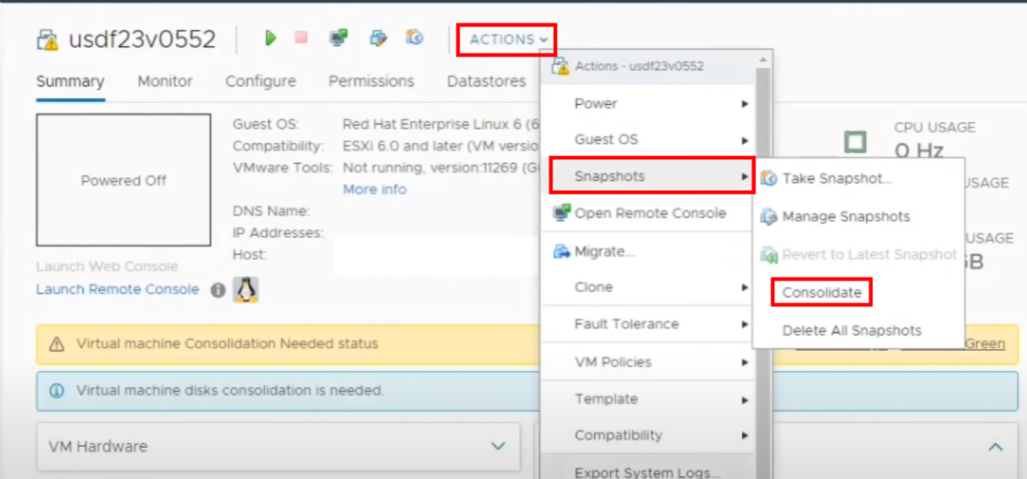
Task: Click the More info link
Action: click(x=374, y=189)
